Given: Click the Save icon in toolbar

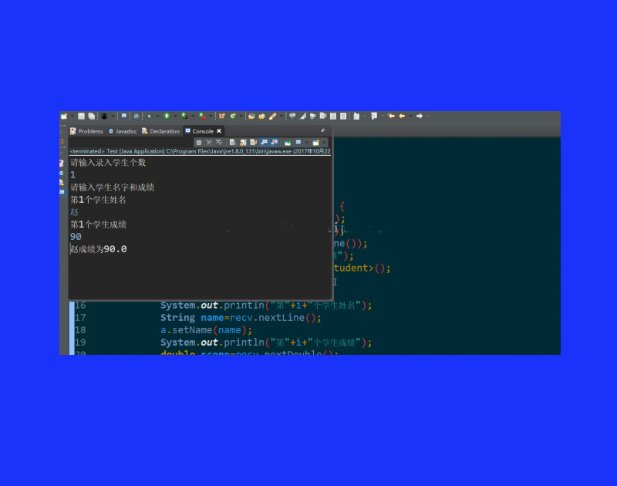Looking at the screenshot, I should [x=81, y=116].
